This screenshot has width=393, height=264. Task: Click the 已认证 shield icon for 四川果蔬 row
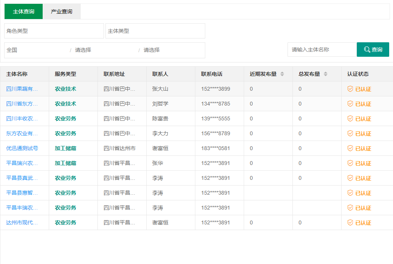coord(350,89)
